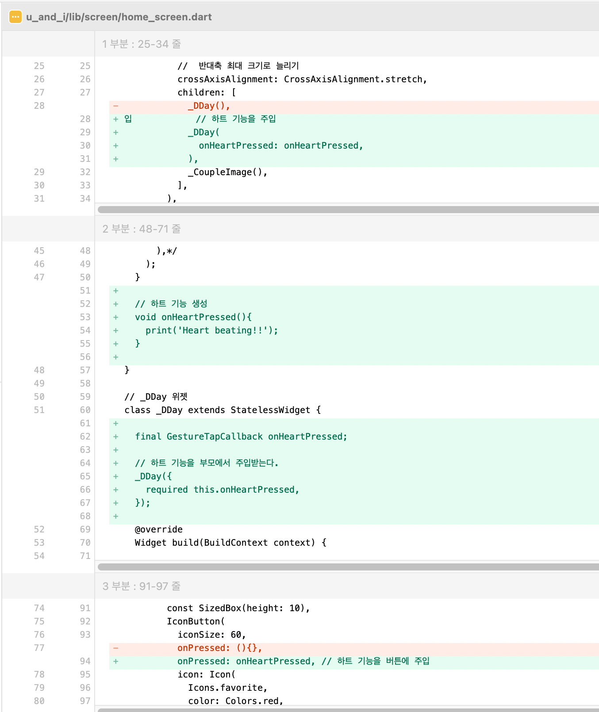This screenshot has width=599, height=712.
Task: Click old line number 28
Action: 39,106
